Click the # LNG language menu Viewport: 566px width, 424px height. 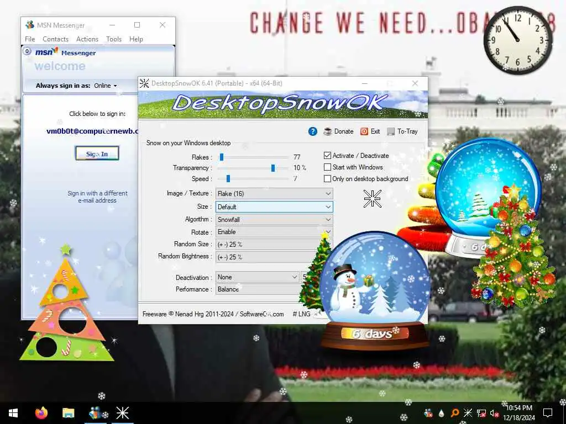tap(301, 314)
